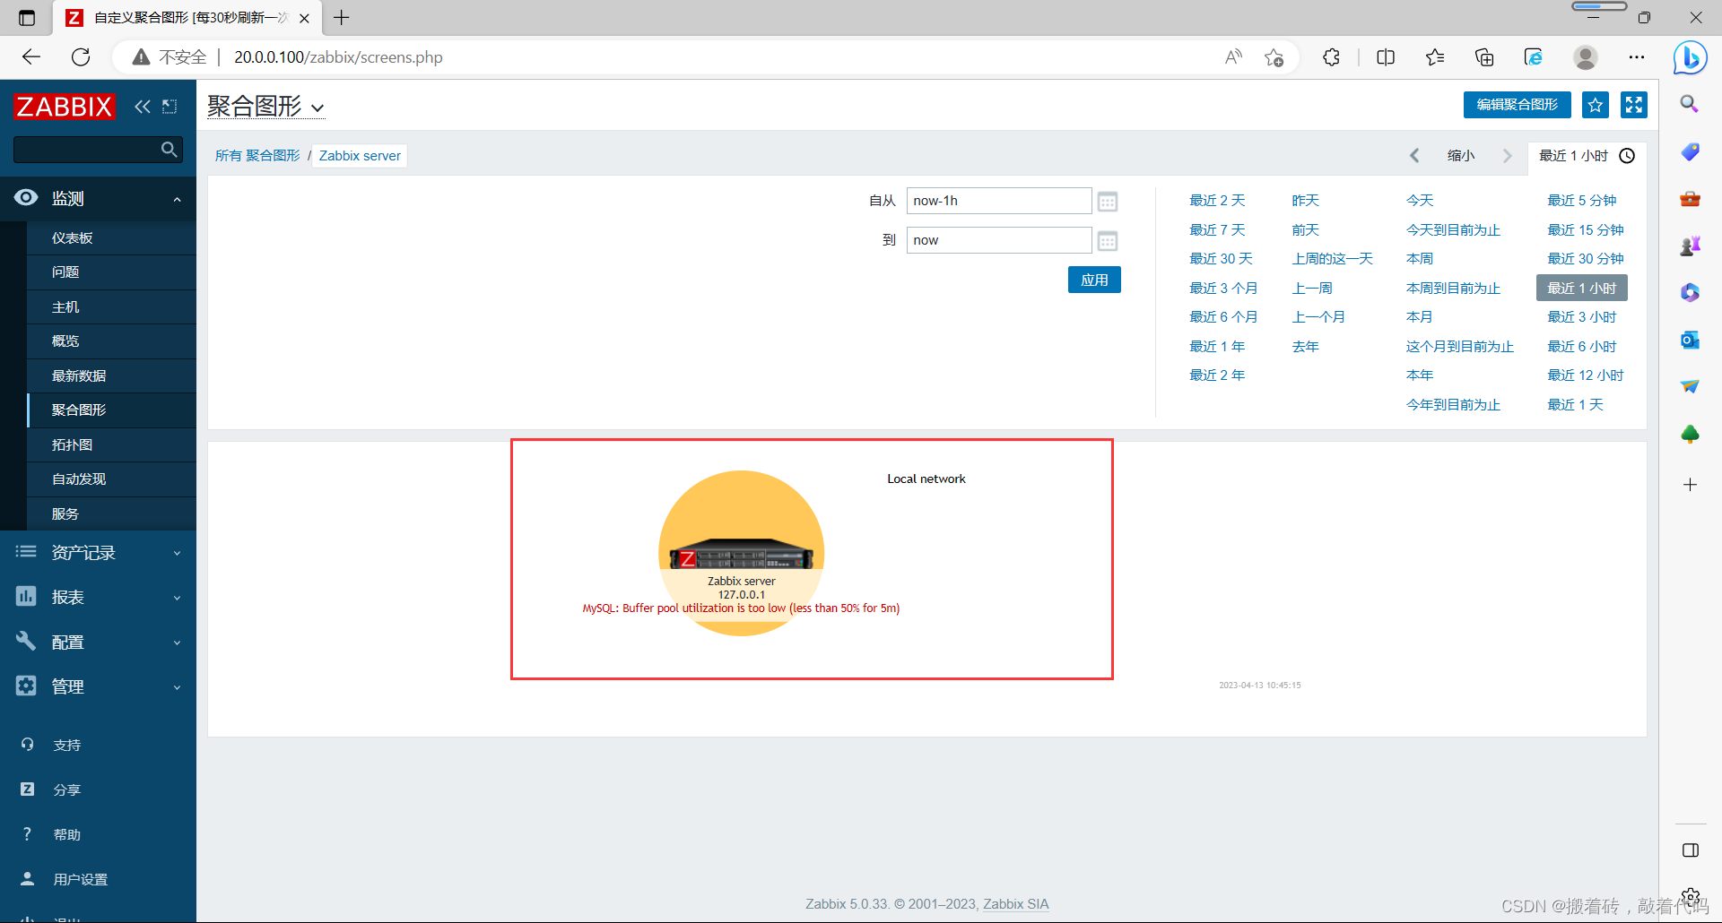
Task: Open the browser split screen icon
Action: (1386, 57)
